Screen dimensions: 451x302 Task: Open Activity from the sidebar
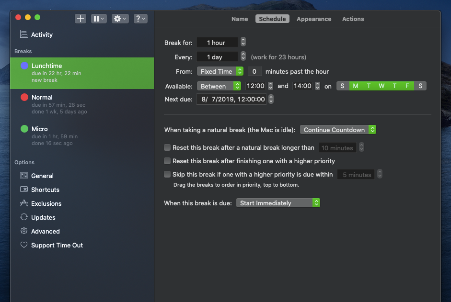click(x=42, y=34)
